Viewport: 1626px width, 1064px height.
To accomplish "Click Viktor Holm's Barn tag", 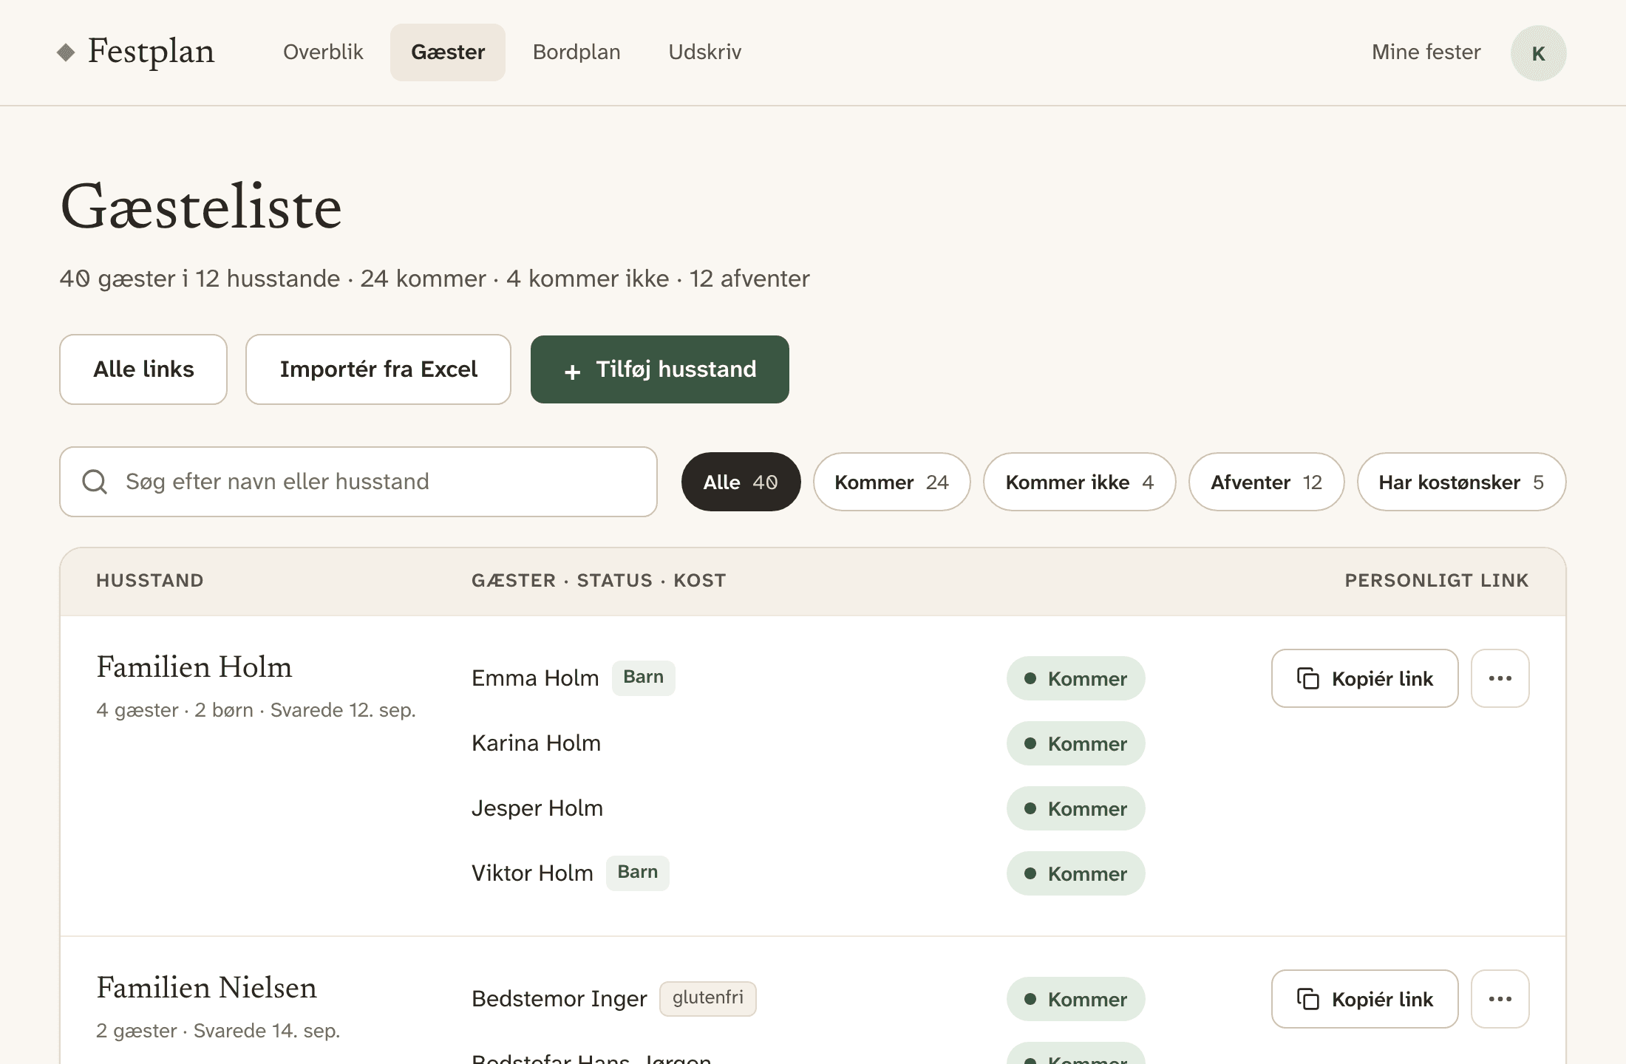I will tap(637, 873).
